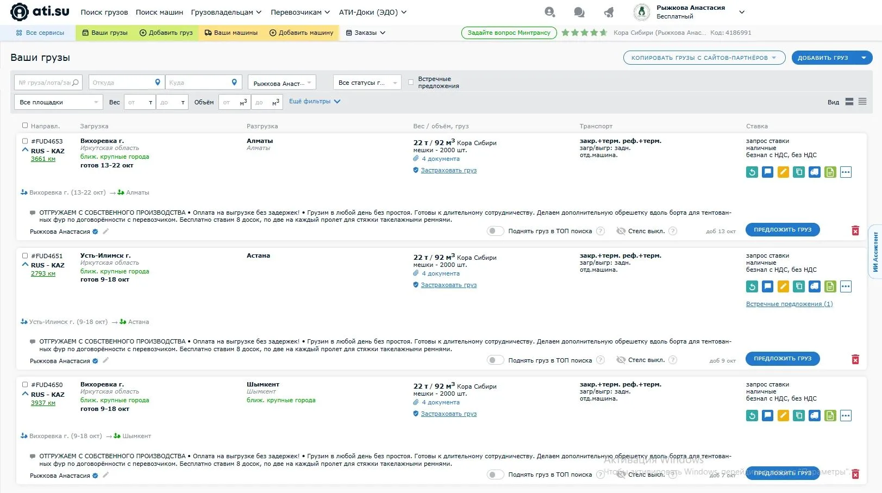Screen dimensions: 882x493
Task: Tick the checkbox for cargo #FUD4650
Action: pos(25,384)
